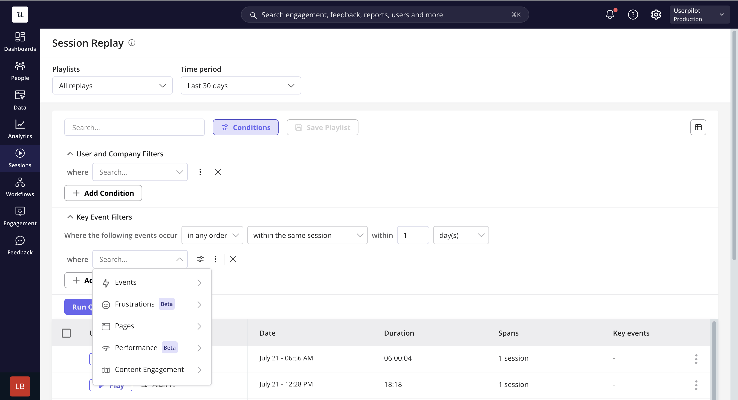Image resolution: width=738 pixels, height=400 pixels.
Task: Expand the 'Last 30 days' time period dropdown
Action: [x=241, y=85]
